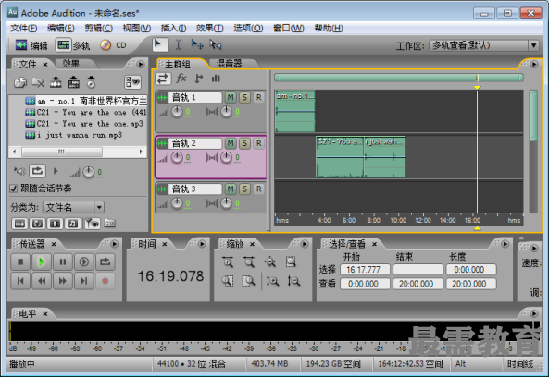Switch to Multitrack view (多轨)
549x378 pixels.
pos(72,45)
